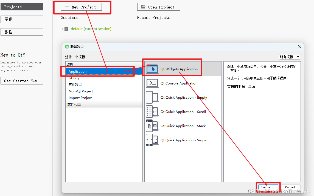Click the Qt logo in dialog title

point(67,47)
